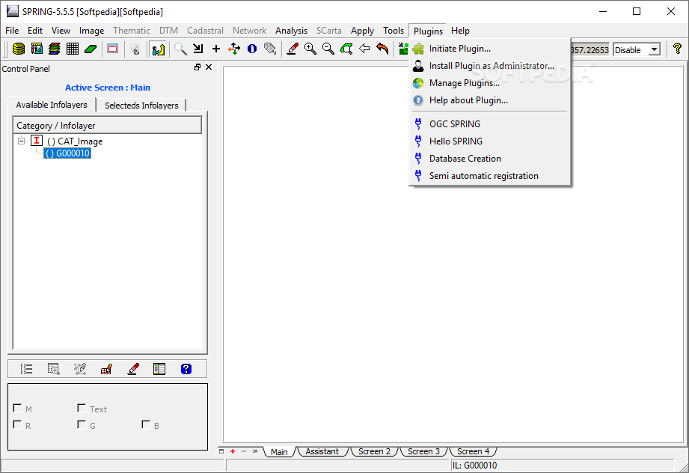The width and height of the screenshot is (689, 473).
Task: Click the blue help icon in Control Panel
Action: pyautogui.click(x=186, y=369)
